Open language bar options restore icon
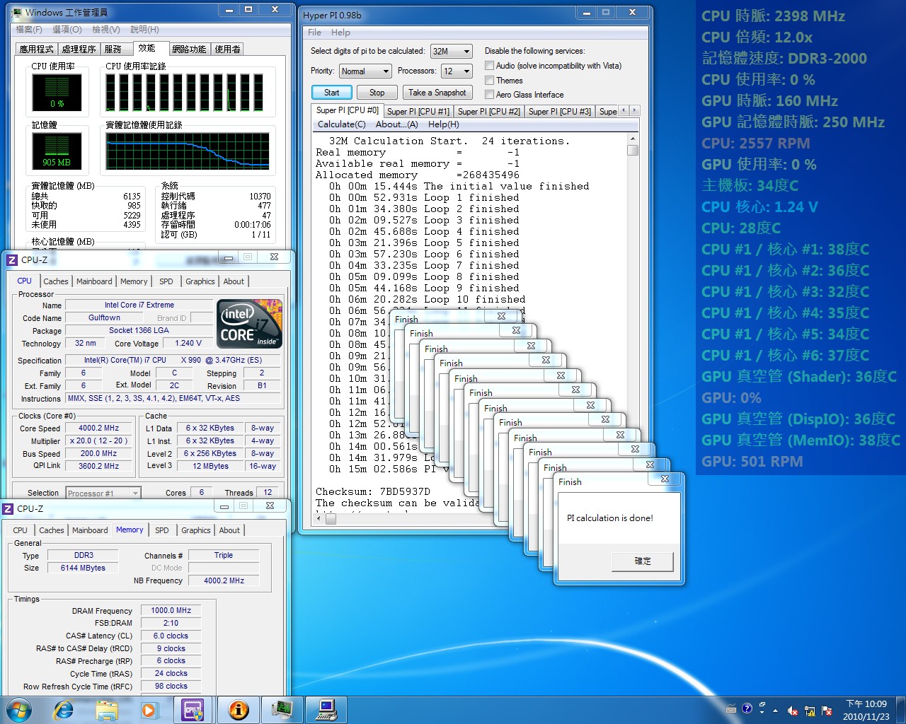The width and height of the screenshot is (906, 724). point(762,705)
